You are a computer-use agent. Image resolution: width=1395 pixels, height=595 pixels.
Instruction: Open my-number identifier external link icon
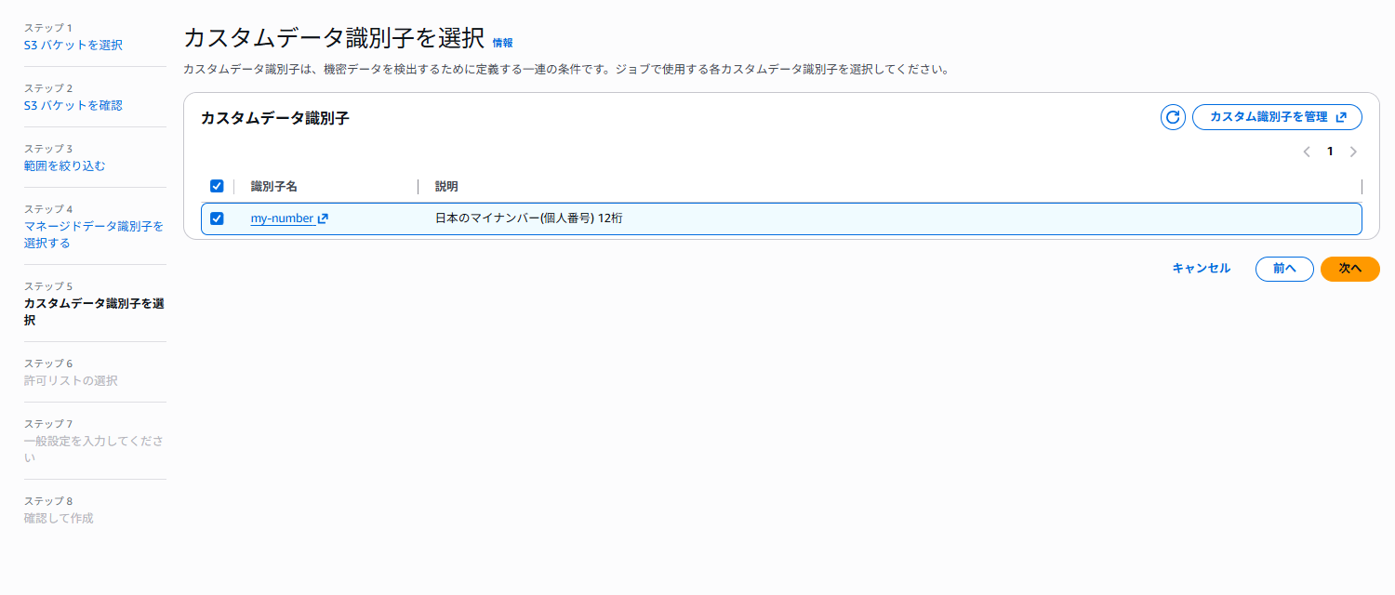pos(323,218)
